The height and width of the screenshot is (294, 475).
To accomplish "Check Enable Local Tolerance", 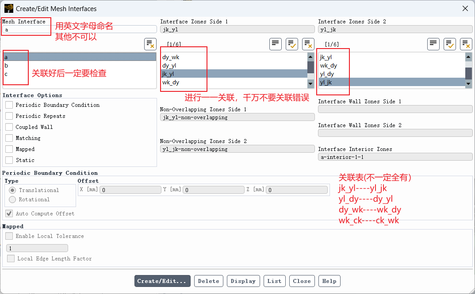I will coord(9,236).
